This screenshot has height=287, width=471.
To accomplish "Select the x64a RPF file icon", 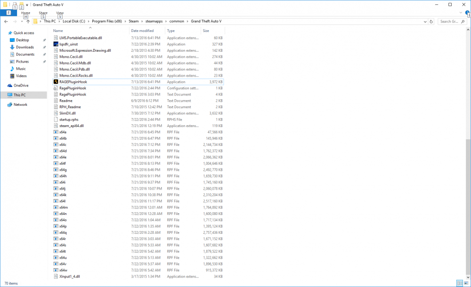I will [56, 132].
